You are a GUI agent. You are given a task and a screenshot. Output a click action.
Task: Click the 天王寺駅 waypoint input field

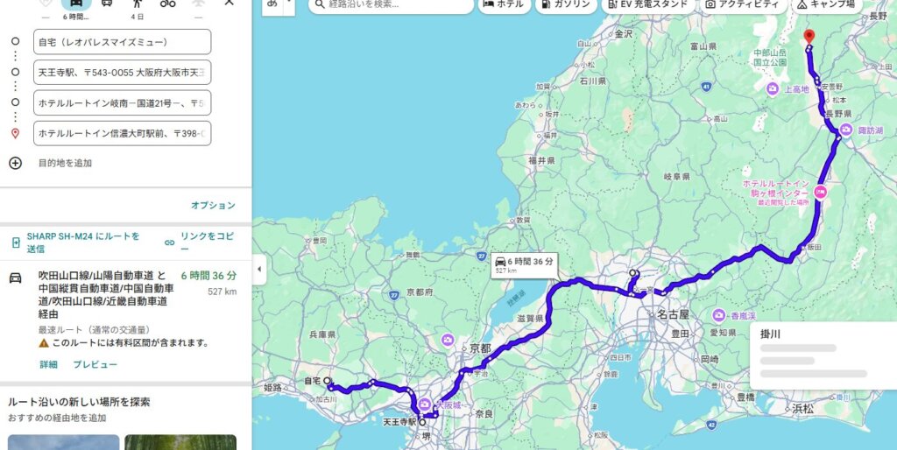coord(122,73)
